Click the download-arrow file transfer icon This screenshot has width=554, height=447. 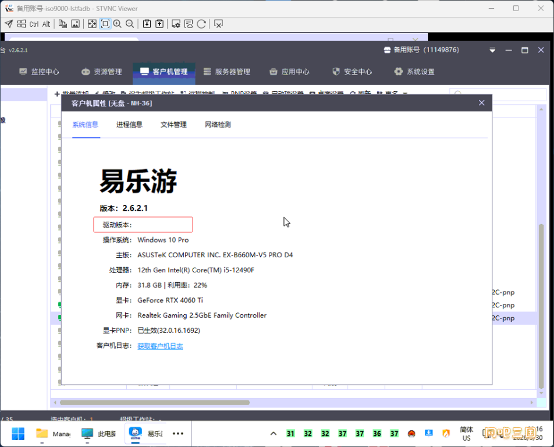[x=147, y=24]
